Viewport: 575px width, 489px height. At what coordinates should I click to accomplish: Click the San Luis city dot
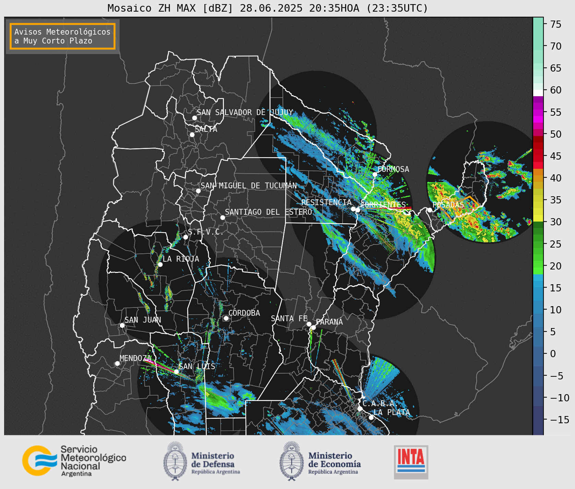pos(176,372)
